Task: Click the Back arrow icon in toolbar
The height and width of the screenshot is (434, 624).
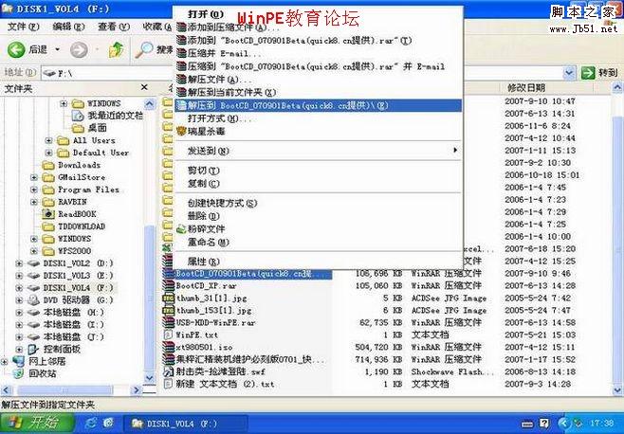Action: (16, 49)
